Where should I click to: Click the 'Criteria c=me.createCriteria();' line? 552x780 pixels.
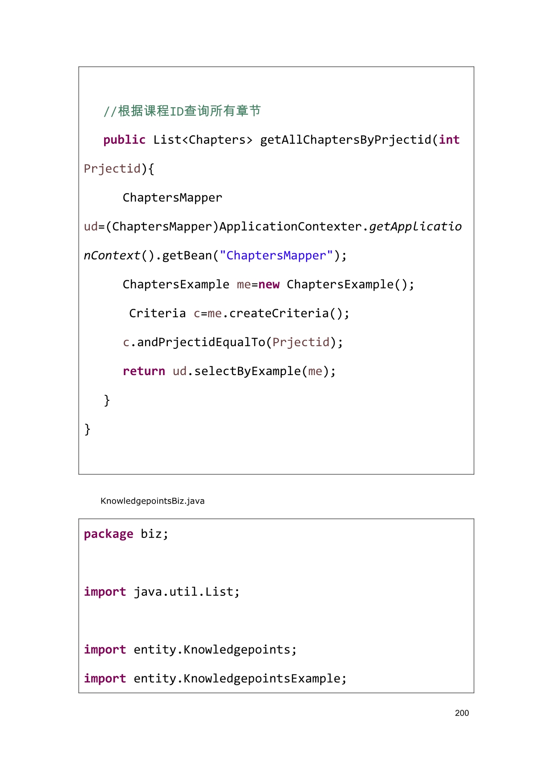(x=239, y=313)
